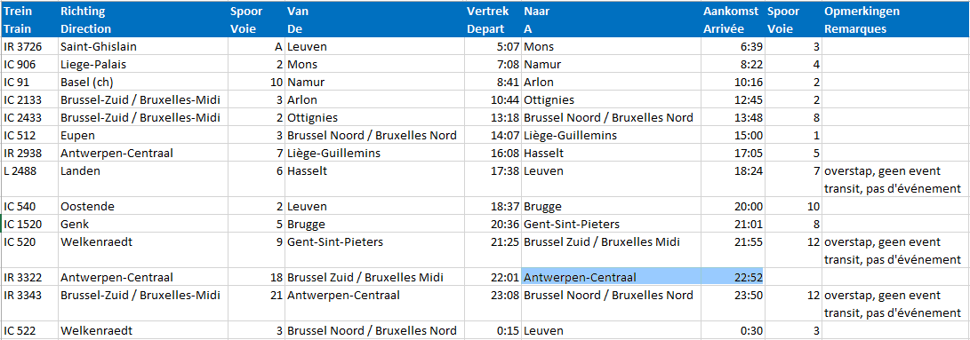Click the Vertrek / Depart header cell
This screenshot has height=340, width=970.
point(493,20)
